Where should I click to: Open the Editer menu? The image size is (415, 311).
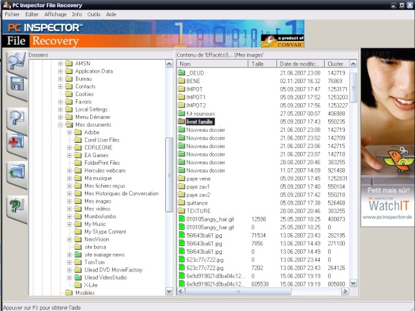point(32,14)
